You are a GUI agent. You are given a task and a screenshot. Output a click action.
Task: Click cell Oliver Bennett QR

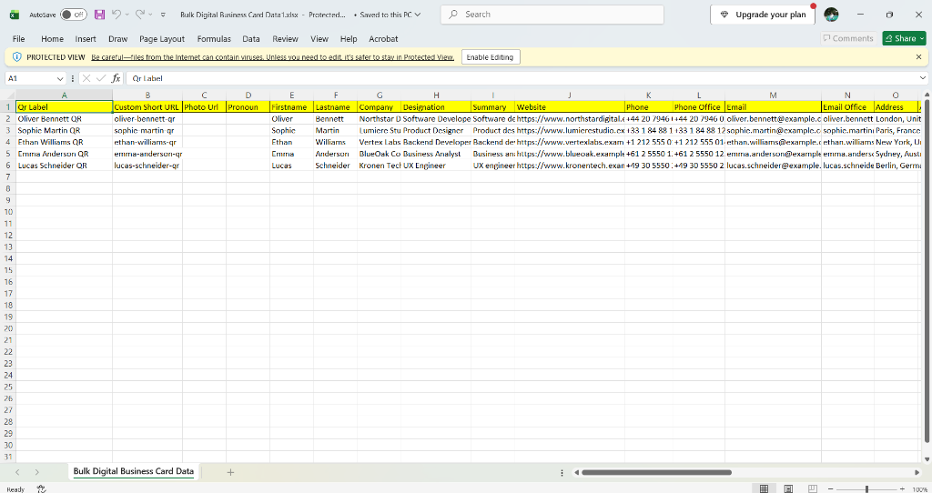coord(65,119)
